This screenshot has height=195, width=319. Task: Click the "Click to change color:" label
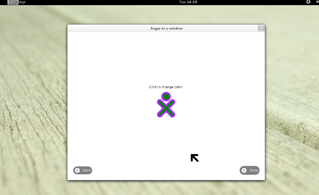click(x=166, y=87)
